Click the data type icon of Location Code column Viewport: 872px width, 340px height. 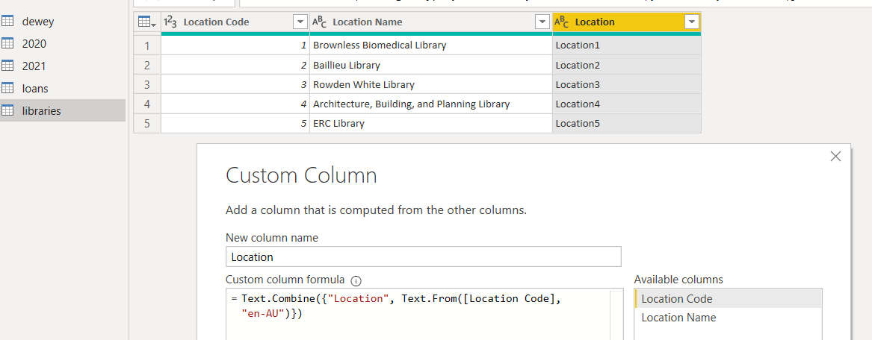(170, 22)
